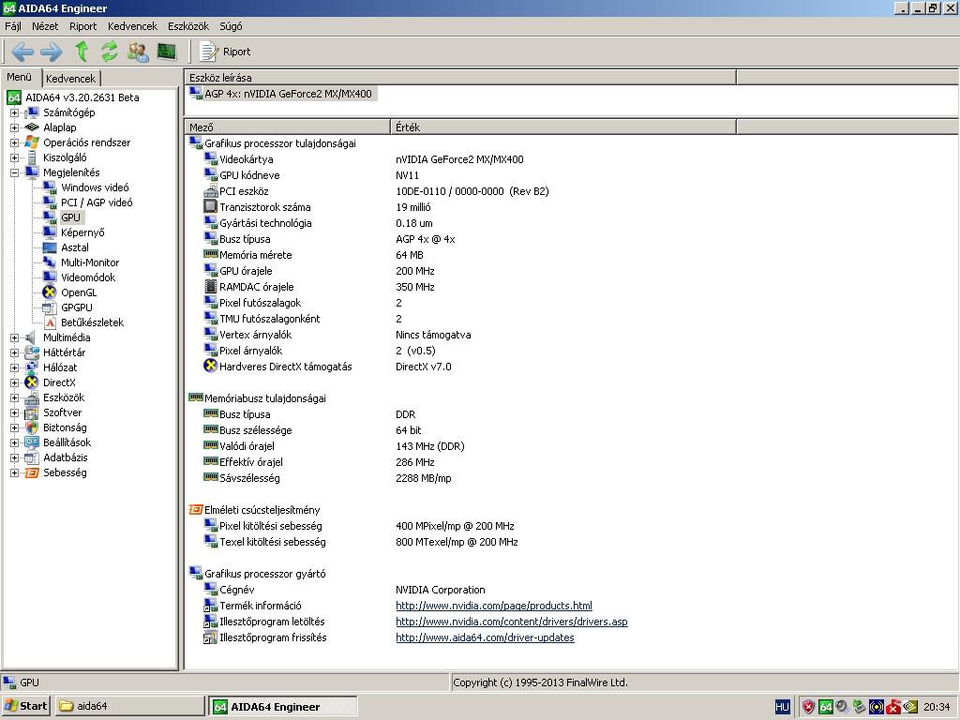960x720 pixels.
Task: Click the Eszköz leírása column header
Action: [460, 77]
